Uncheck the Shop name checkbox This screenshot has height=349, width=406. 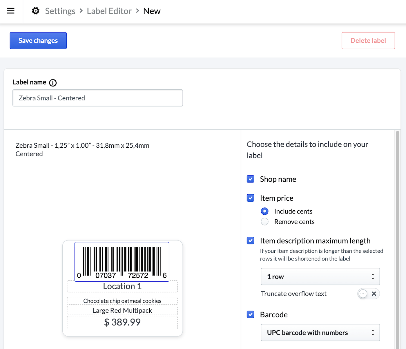pyautogui.click(x=251, y=179)
